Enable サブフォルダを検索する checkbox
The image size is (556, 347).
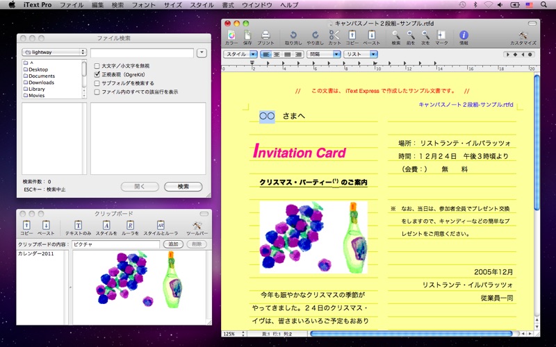[97, 83]
